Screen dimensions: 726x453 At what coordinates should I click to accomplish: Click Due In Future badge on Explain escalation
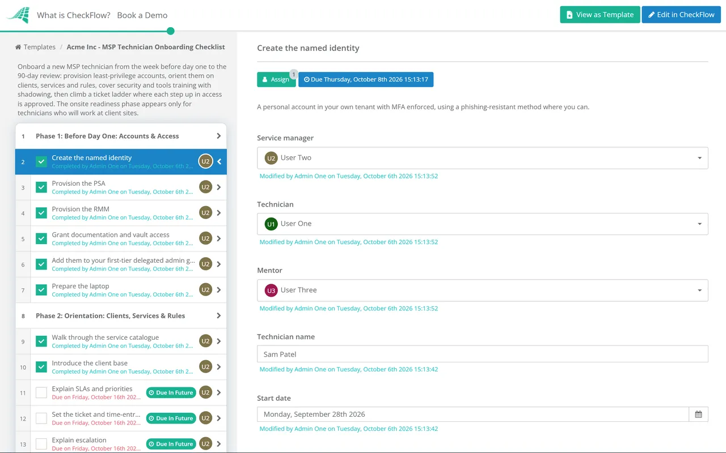coord(171,444)
